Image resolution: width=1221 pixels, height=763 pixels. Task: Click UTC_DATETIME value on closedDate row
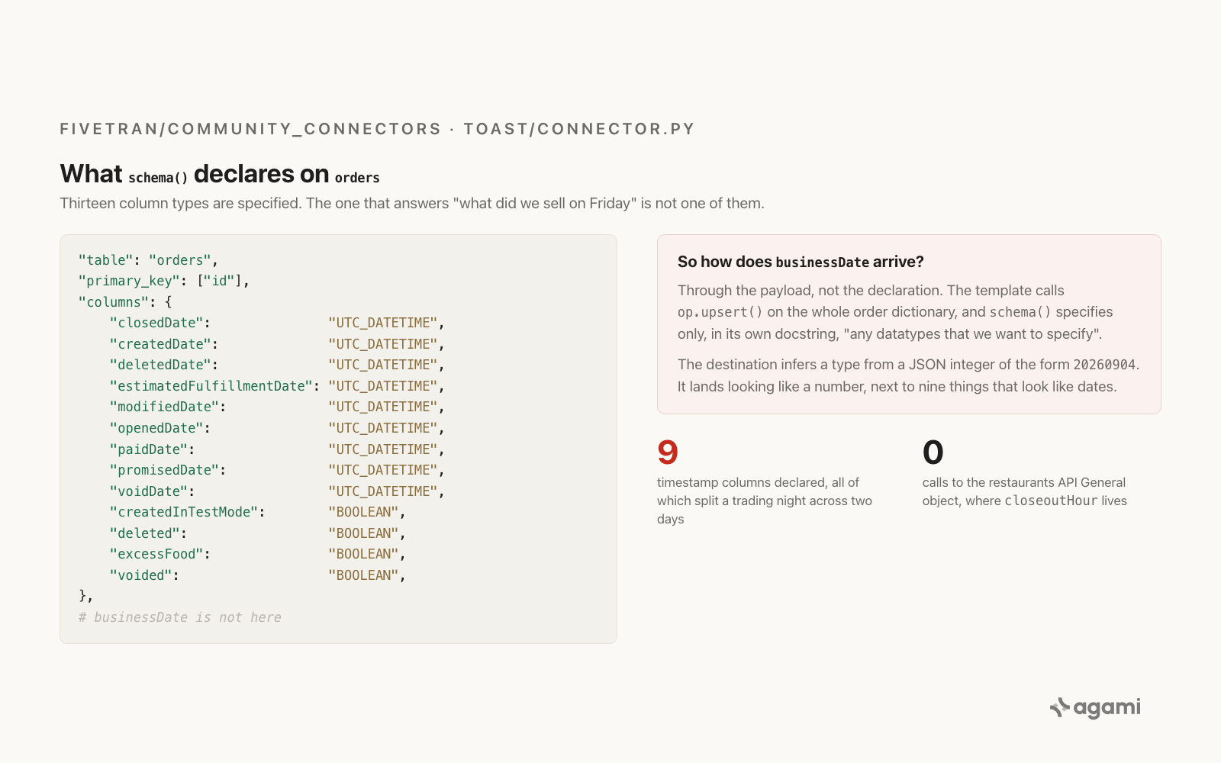[x=383, y=323]
